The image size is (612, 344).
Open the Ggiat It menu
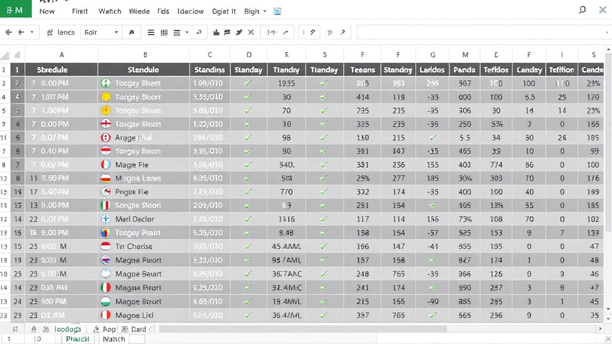click(224, 11)
